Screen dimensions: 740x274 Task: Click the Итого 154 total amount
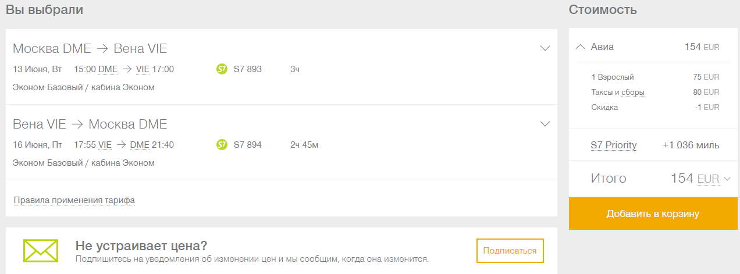682,179
